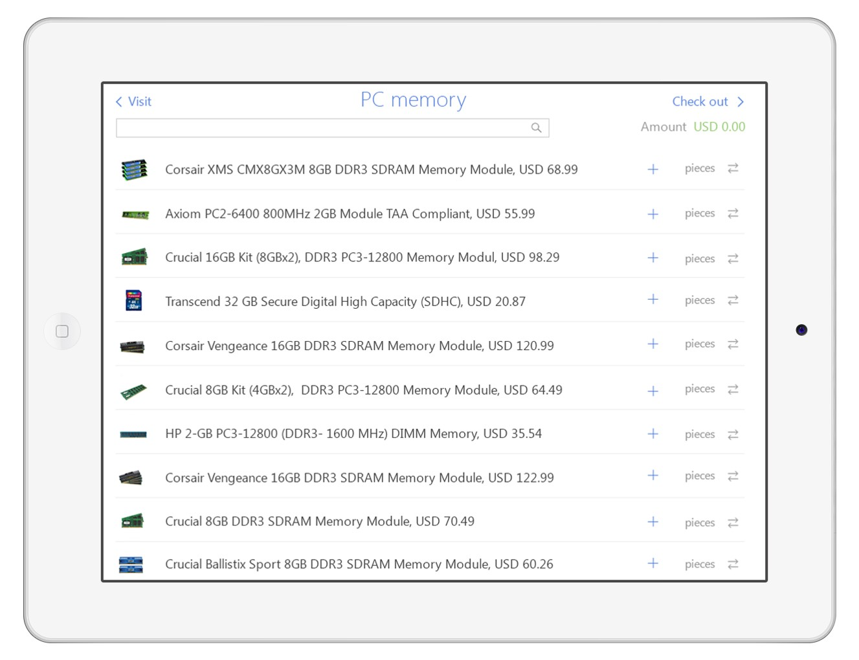Screen dimensions: 859x660
Task: Open Crucial 16GB Kit product thumbnail
Action: 134,257
